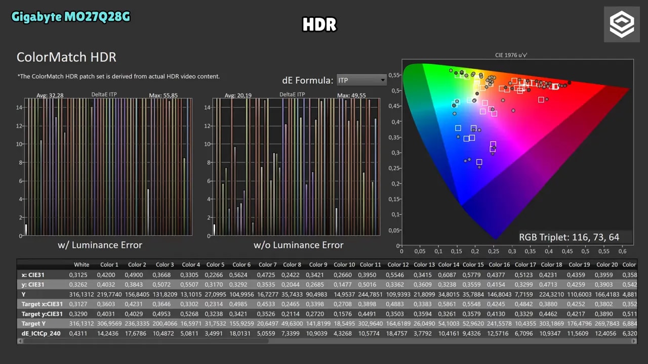Select the Color 5 column header

point(215,264)
